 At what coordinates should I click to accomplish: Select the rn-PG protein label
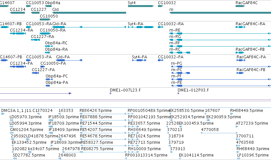(177, 63)
